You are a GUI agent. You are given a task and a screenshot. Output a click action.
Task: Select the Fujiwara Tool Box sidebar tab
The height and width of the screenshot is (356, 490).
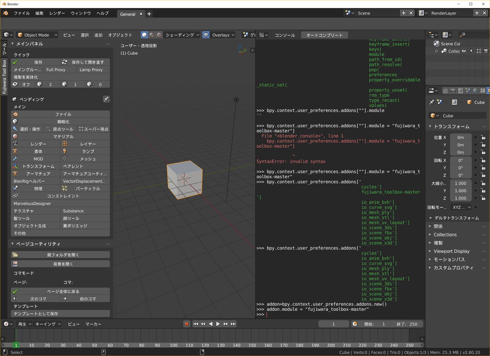tap(4, 77)
